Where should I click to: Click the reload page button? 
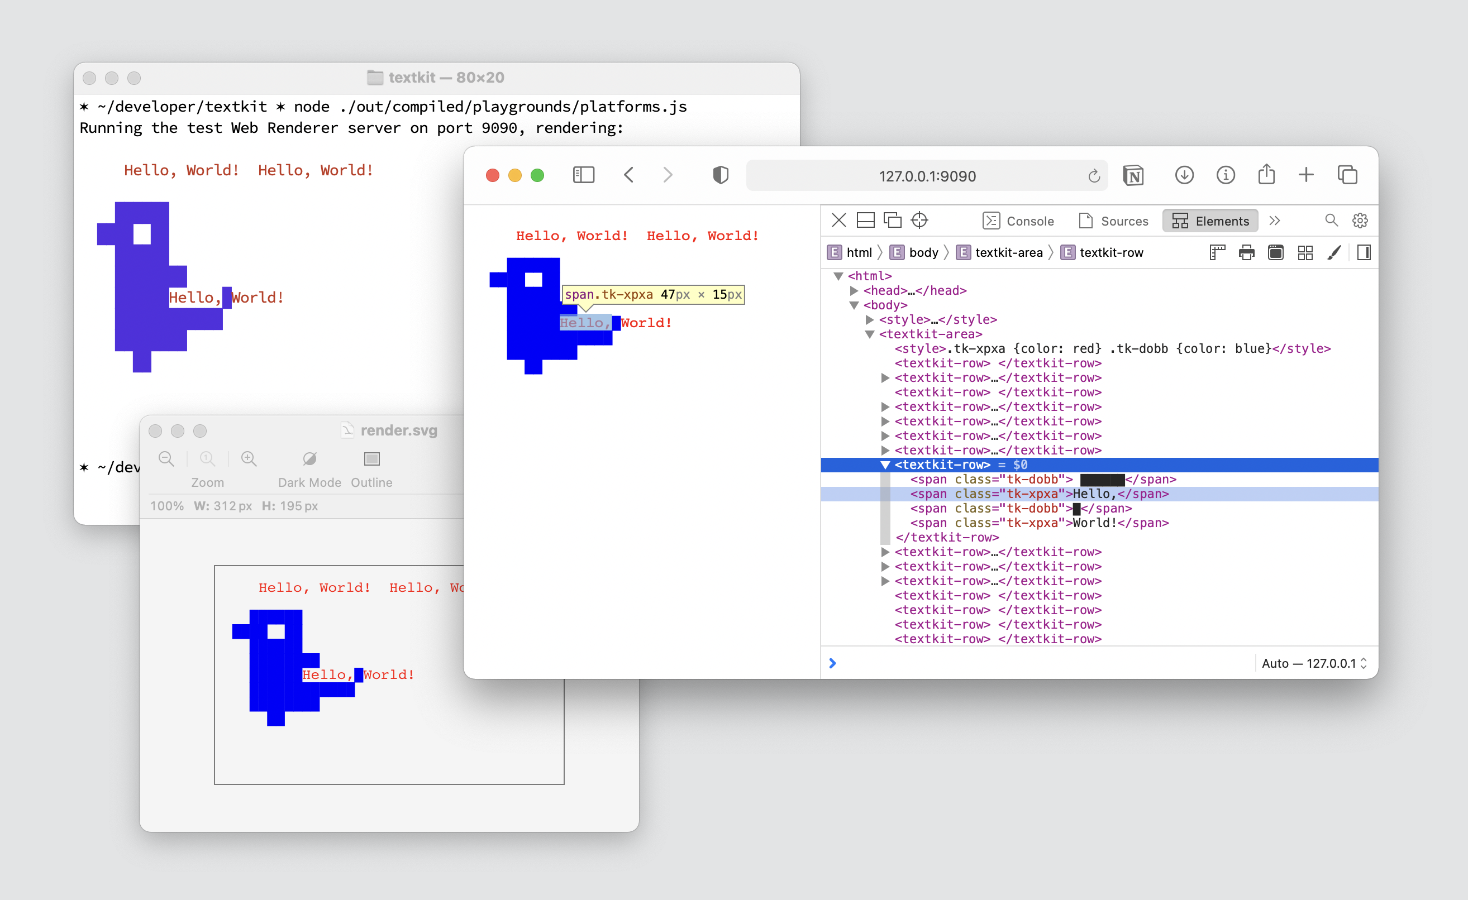(1096, 174)
